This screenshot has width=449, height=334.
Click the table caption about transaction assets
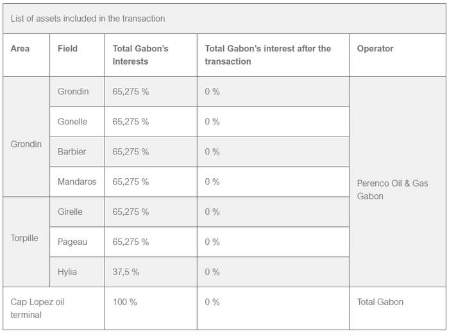click(88, 19)
